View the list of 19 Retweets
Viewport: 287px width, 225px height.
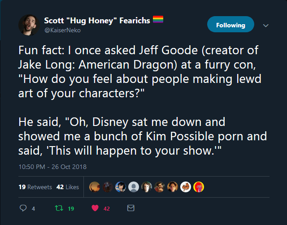click(35, 187)
